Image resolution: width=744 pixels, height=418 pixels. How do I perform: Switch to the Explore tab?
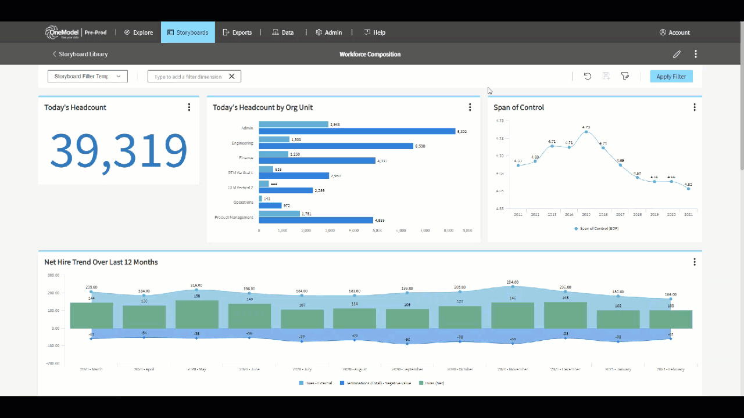pos(138,33)
